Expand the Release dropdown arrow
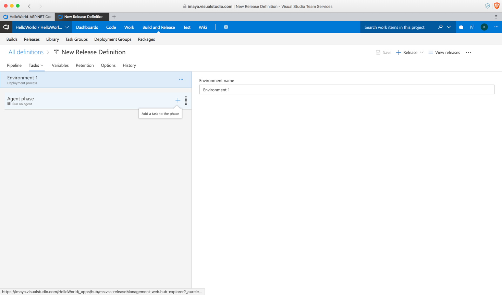502x295 pixels. tap(421, 52)
